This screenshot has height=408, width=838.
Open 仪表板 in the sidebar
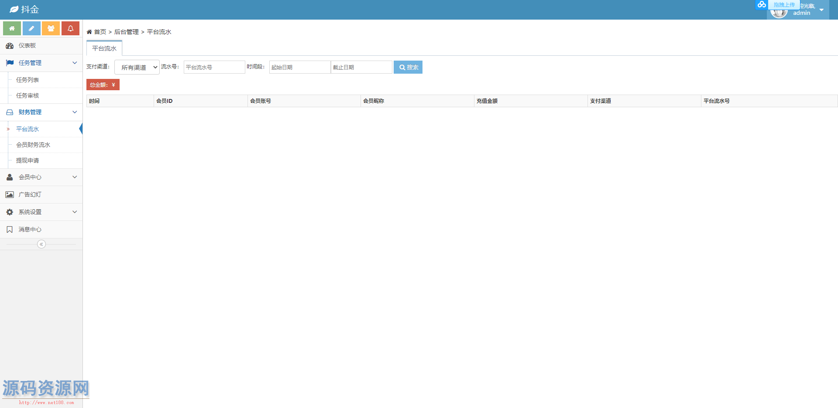[x=41, y=46]
